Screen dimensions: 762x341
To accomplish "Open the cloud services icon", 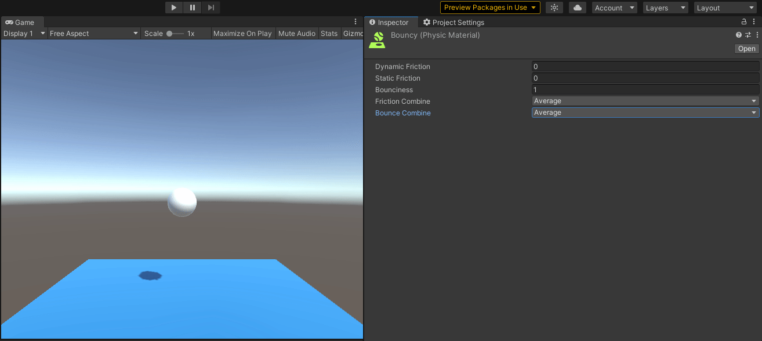I will click(578, 8).
